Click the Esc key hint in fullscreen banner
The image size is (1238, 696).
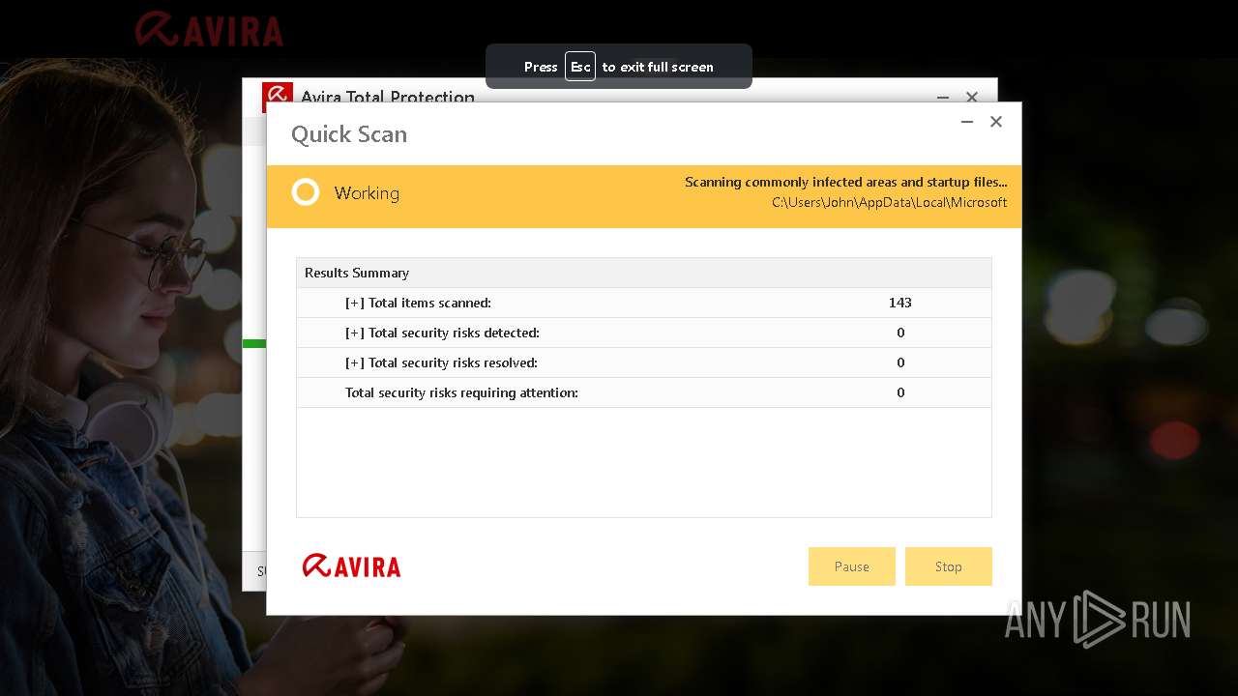click(x=580, y=67)
